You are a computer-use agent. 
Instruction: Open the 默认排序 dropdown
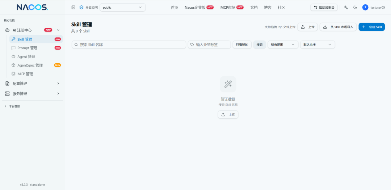[318, 45]
